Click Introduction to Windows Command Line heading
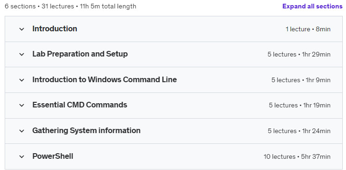 104,79
